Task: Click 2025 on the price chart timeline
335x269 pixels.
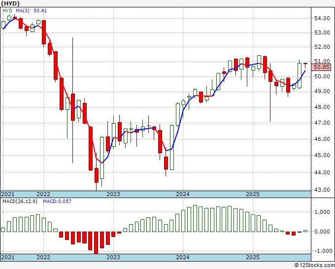Action: [x=253, y=194]
